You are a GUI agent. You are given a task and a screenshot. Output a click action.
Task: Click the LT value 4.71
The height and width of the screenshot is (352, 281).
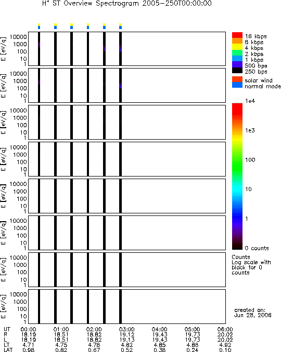(x=28, y=345)
